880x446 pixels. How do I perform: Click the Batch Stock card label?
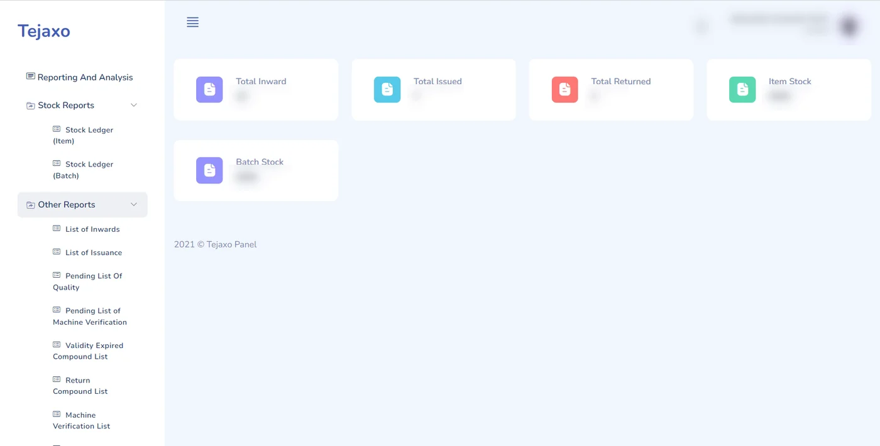tap(260, 161)
